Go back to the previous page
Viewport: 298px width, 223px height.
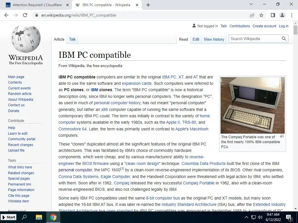6,15
